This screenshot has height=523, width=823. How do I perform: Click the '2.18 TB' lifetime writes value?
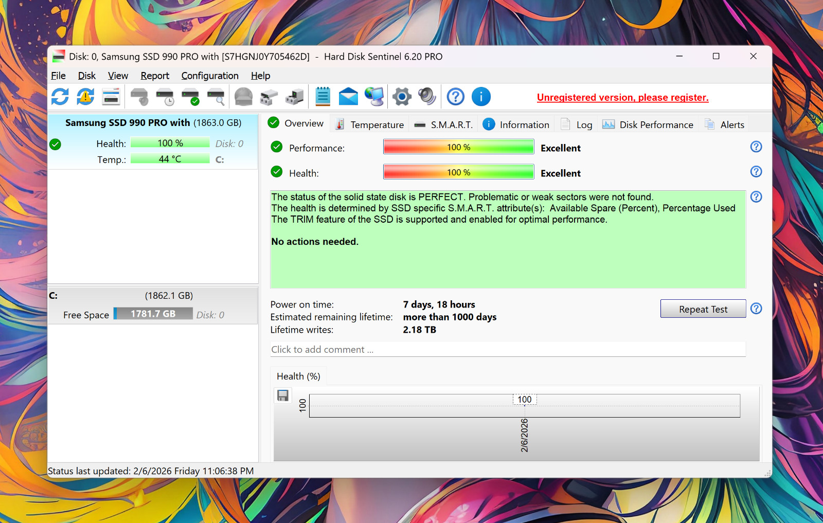[419, 330]
